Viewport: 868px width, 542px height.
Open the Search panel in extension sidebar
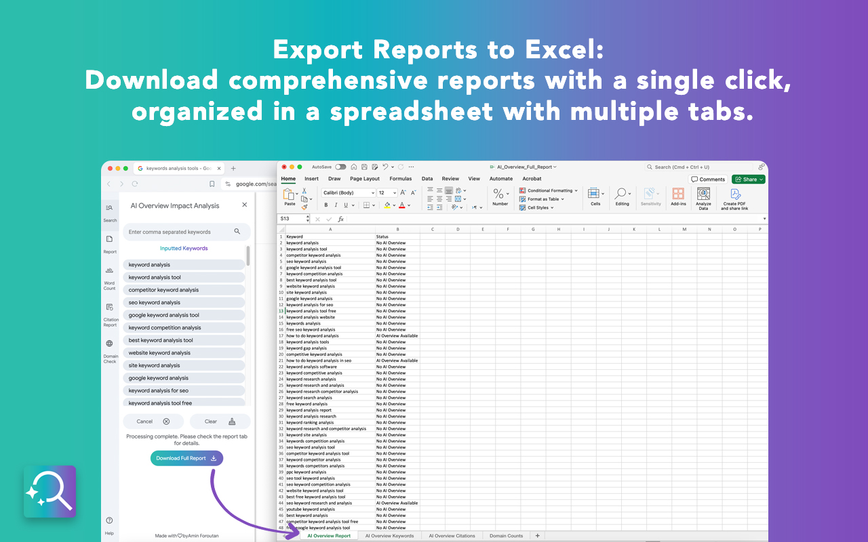(x=110, y=212)
